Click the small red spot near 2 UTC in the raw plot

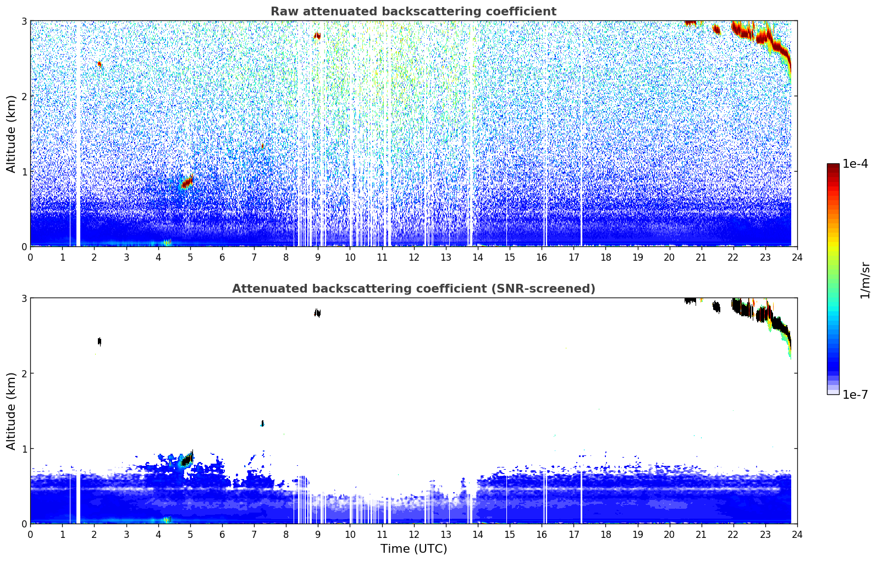point(100,64)
